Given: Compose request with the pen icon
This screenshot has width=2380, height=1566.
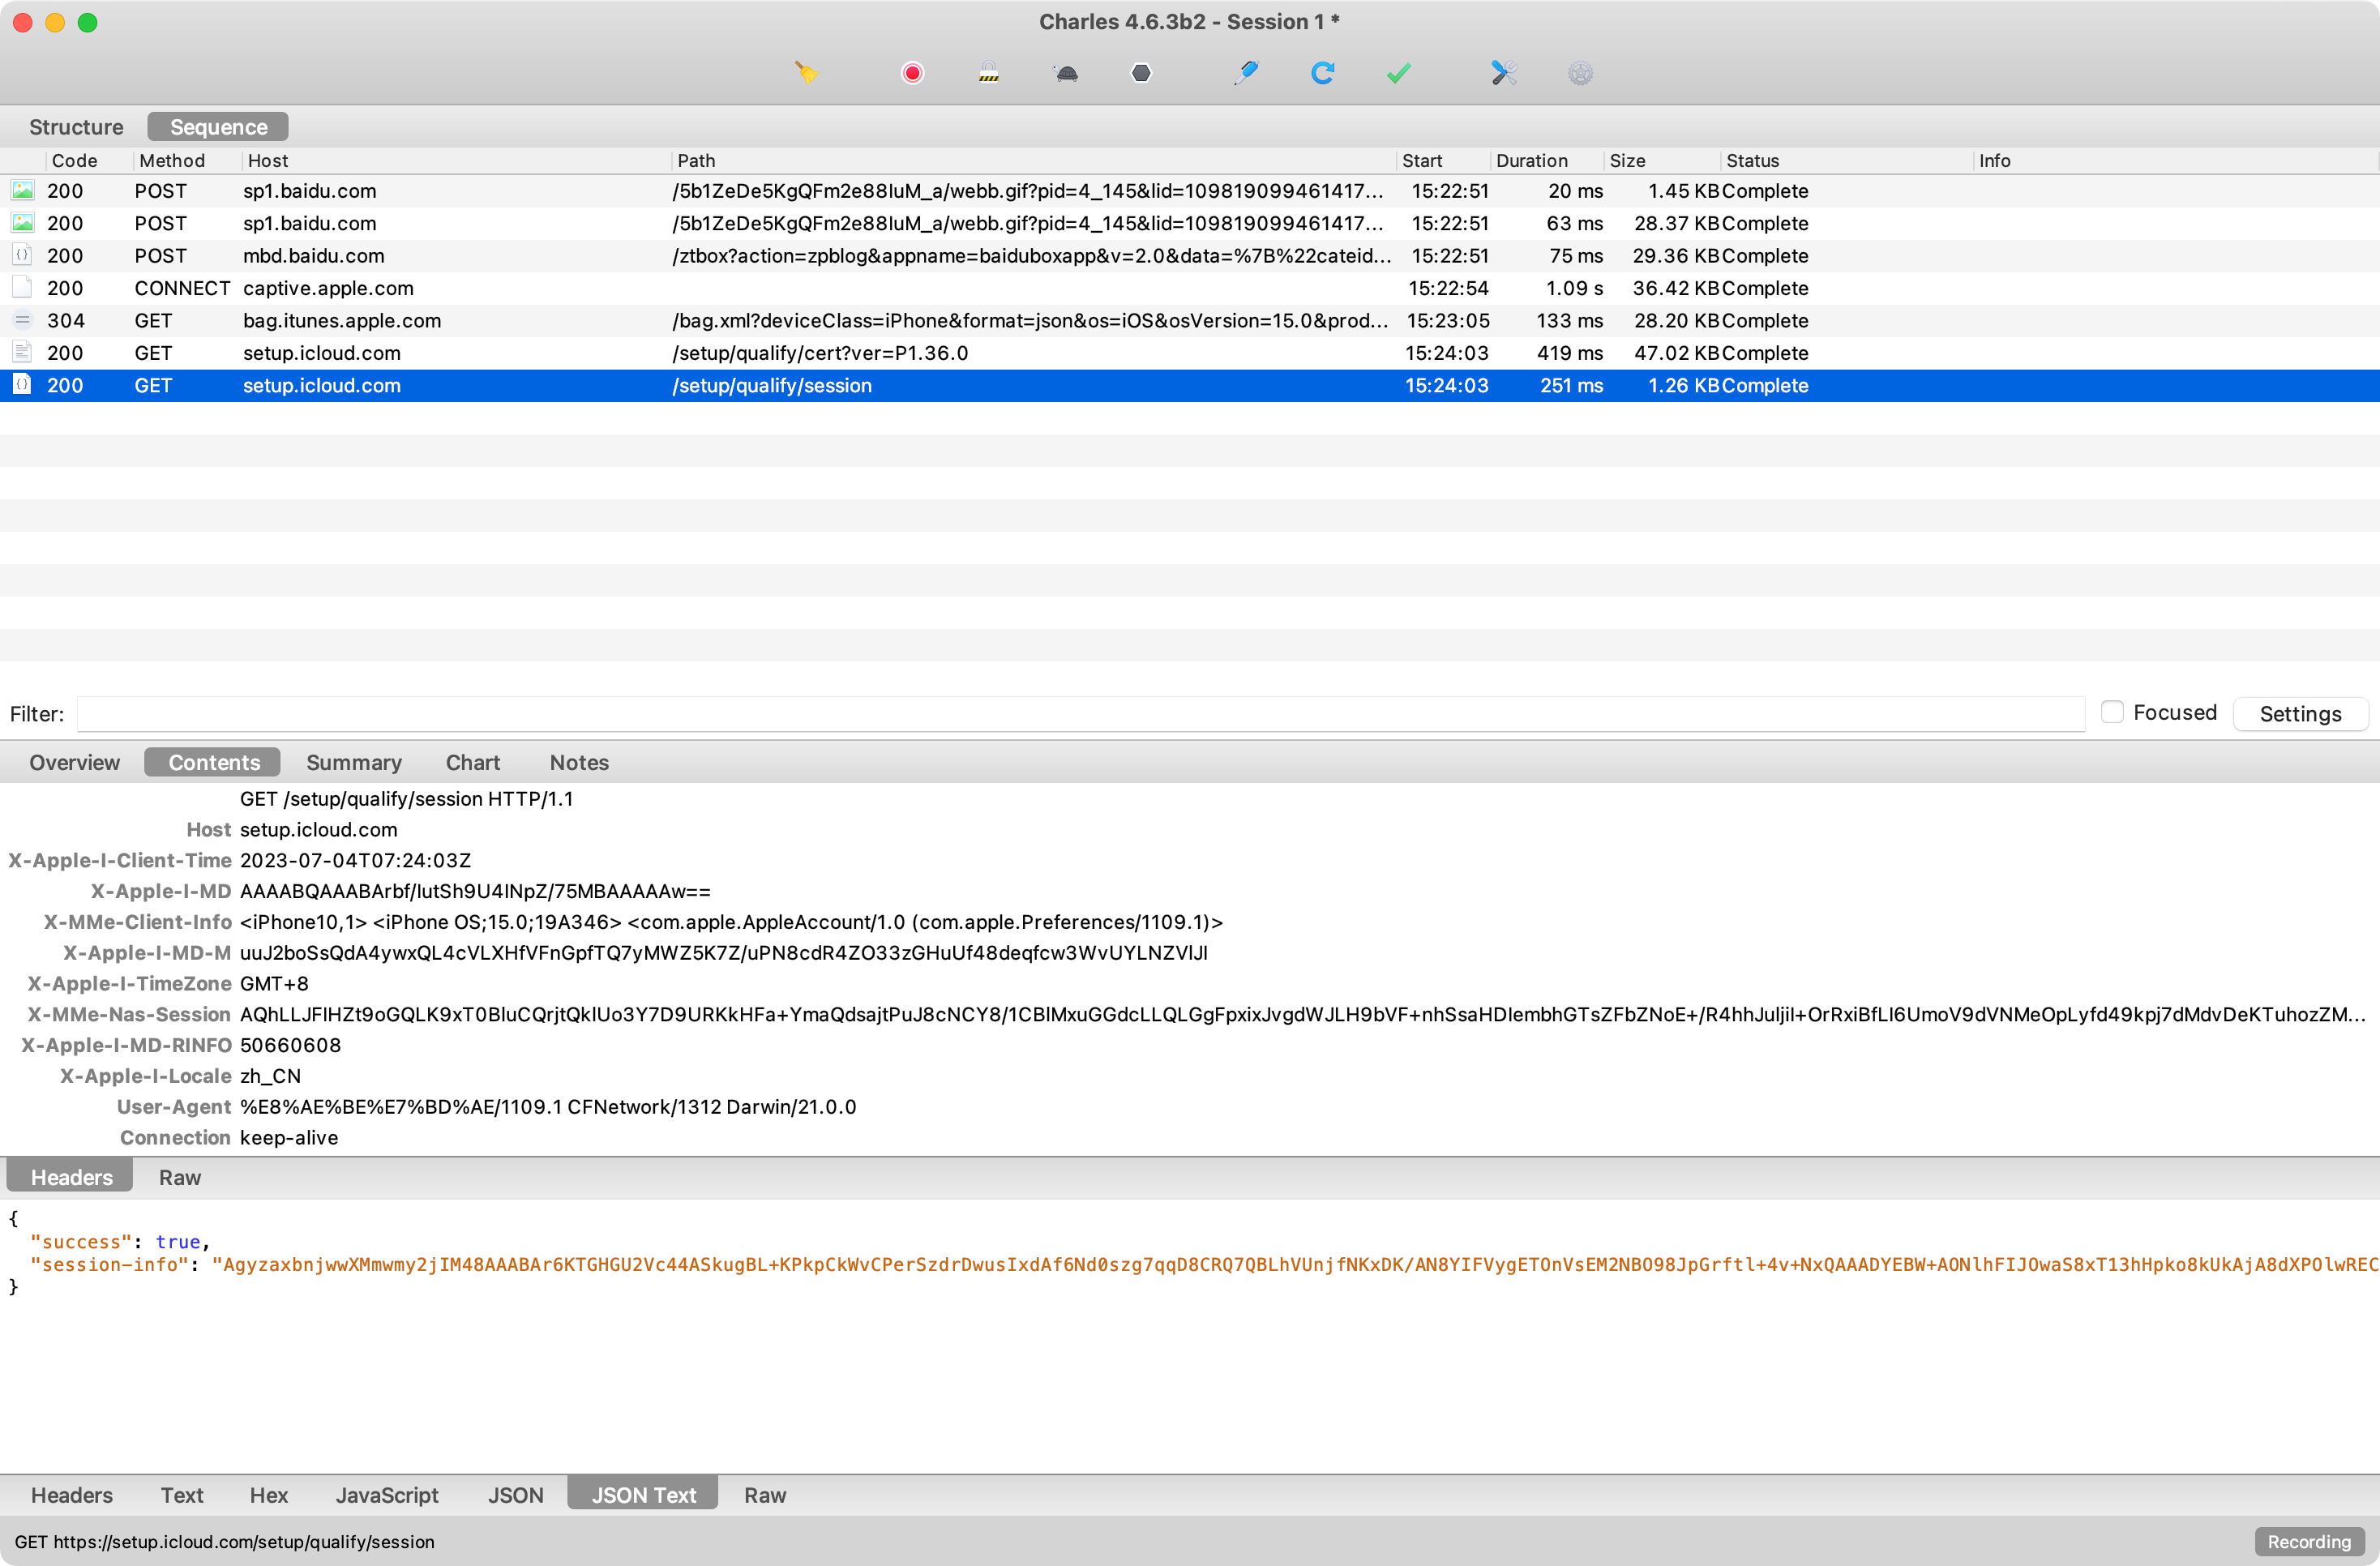Looking at the screenshot, I should point(1246,73).
